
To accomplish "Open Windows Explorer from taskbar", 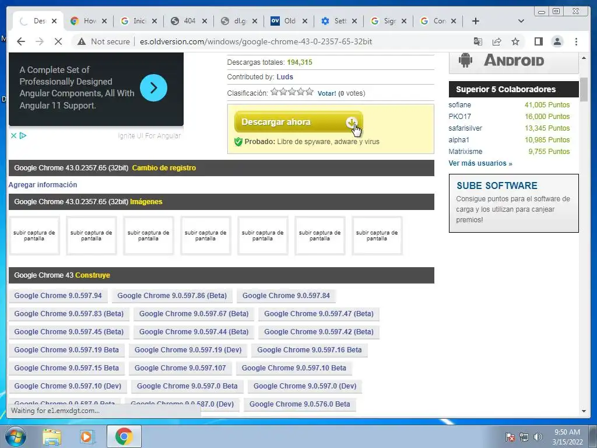I will (x=52, y=436).
